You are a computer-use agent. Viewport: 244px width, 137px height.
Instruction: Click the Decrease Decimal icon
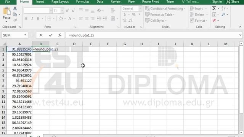[x=130, y=20]
